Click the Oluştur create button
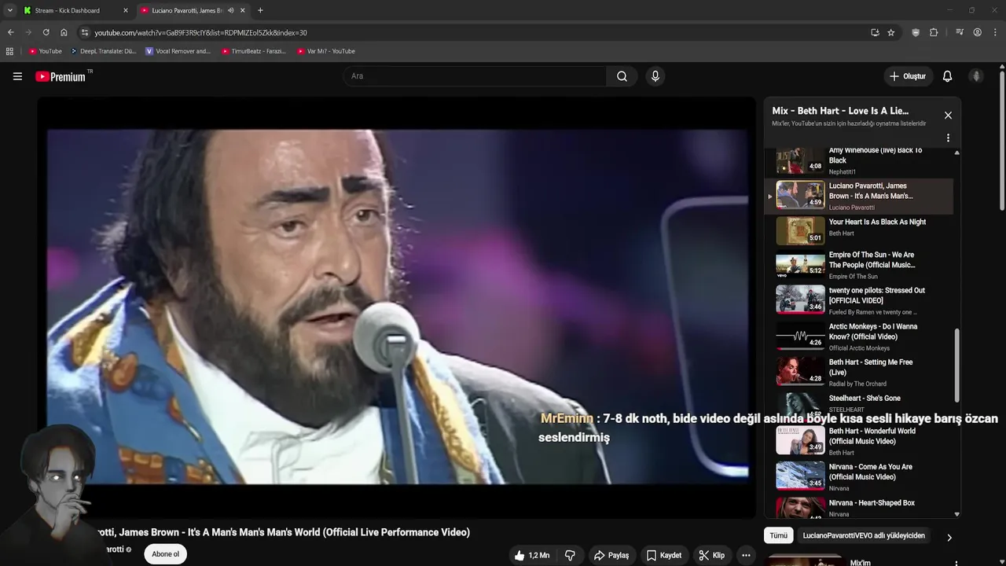The width and height of the screenshot is (1006, 566). (907, 76)
